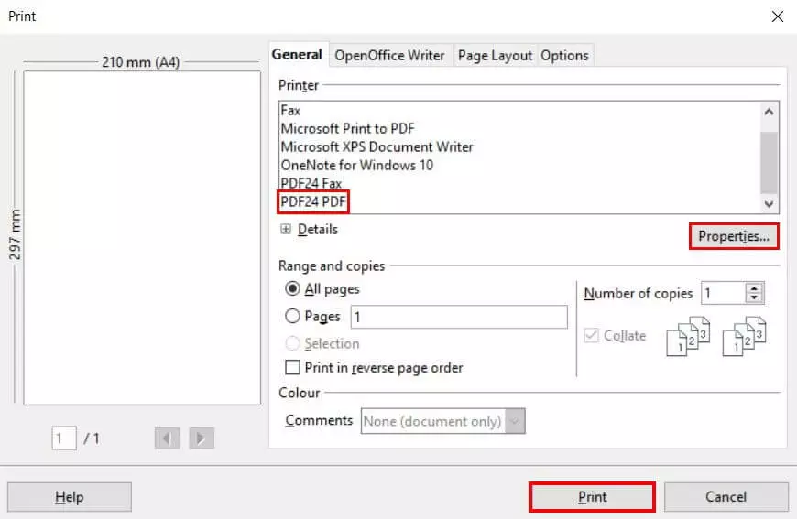The width and height of the screenshot is (797, 519).
Task: Increase number of copies with up arrow
Action: (755, 288)
